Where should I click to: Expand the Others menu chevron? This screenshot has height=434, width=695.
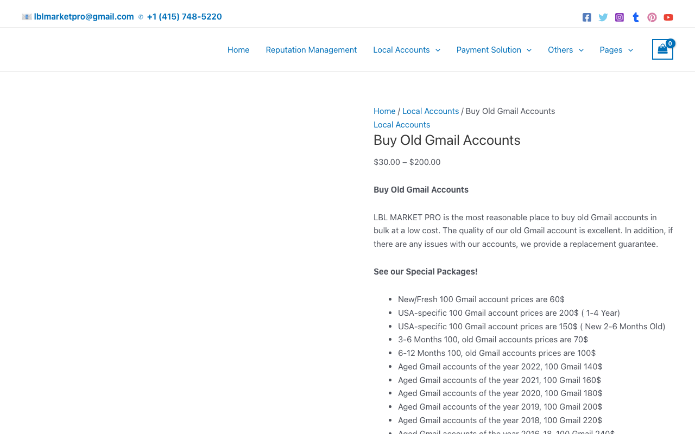[581, 50]
